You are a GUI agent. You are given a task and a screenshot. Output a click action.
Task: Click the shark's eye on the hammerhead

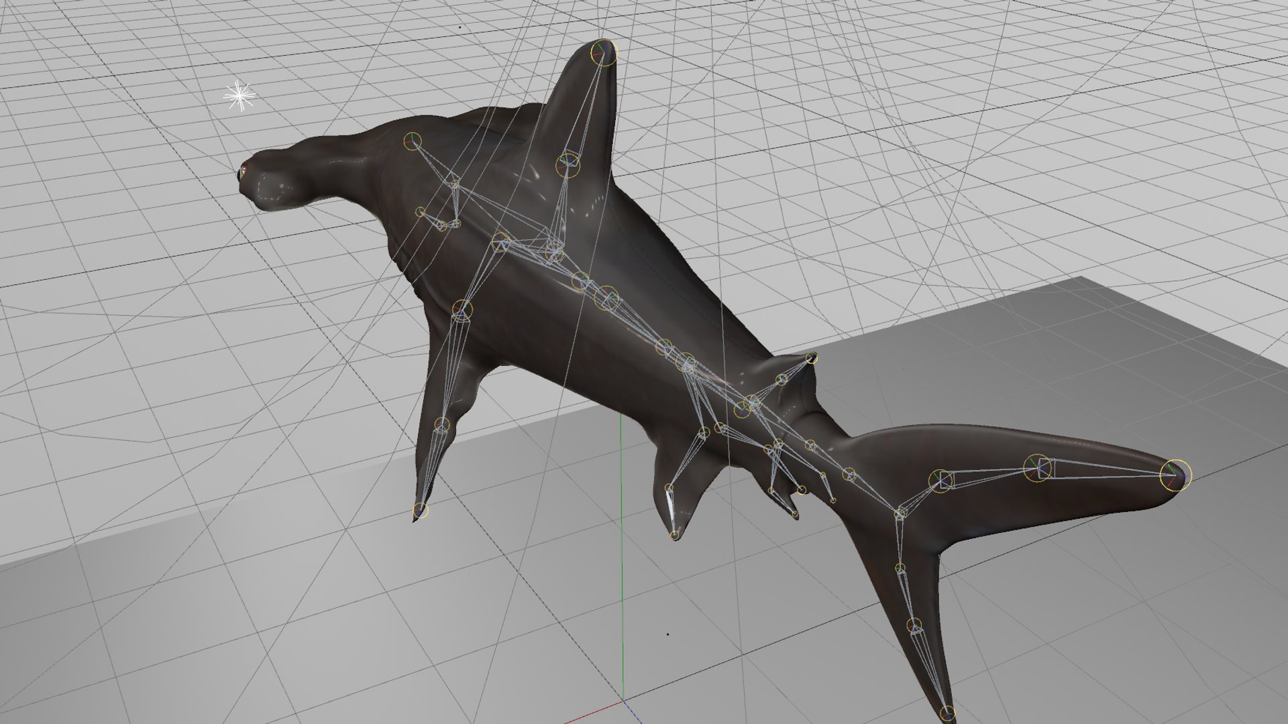[242, 174]
